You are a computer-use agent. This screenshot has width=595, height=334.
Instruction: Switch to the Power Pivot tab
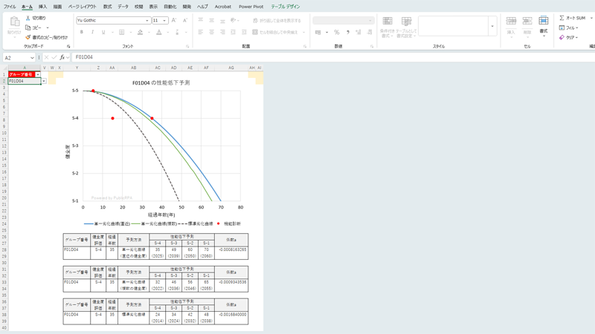click(251, 7)
